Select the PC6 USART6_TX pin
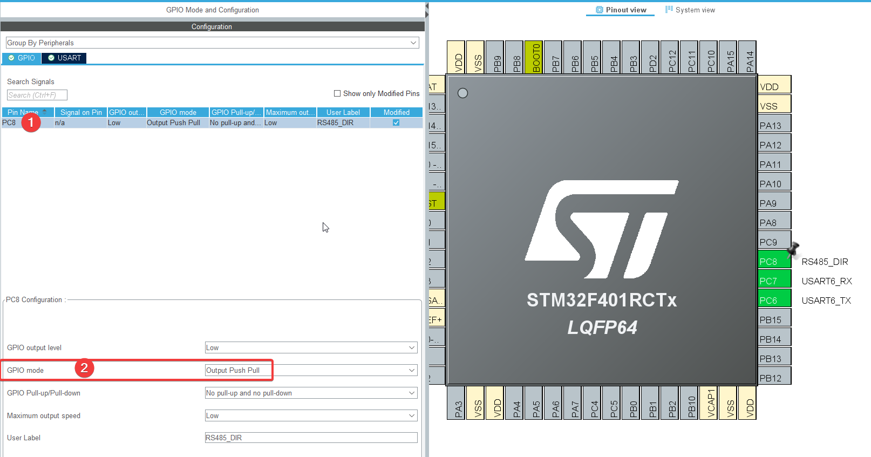This screenshot has height=457, width=871. pyautogui.click(x=774, y=301)
